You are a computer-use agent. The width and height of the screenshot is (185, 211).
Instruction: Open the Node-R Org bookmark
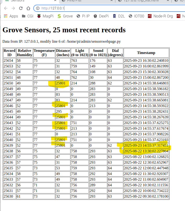tap(160, 16)
